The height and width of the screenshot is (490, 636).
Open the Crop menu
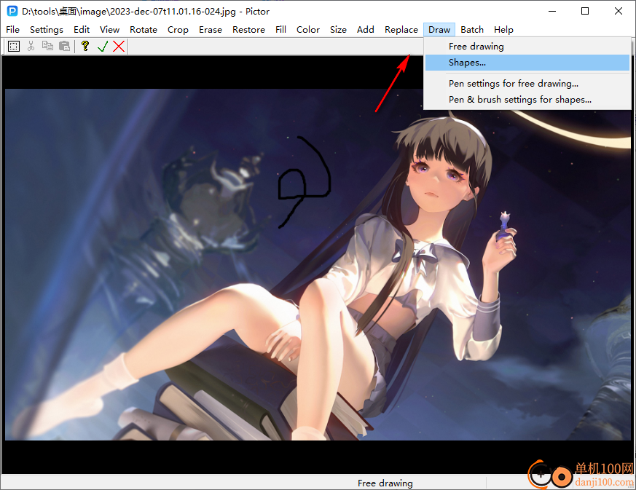pos(178,30)
